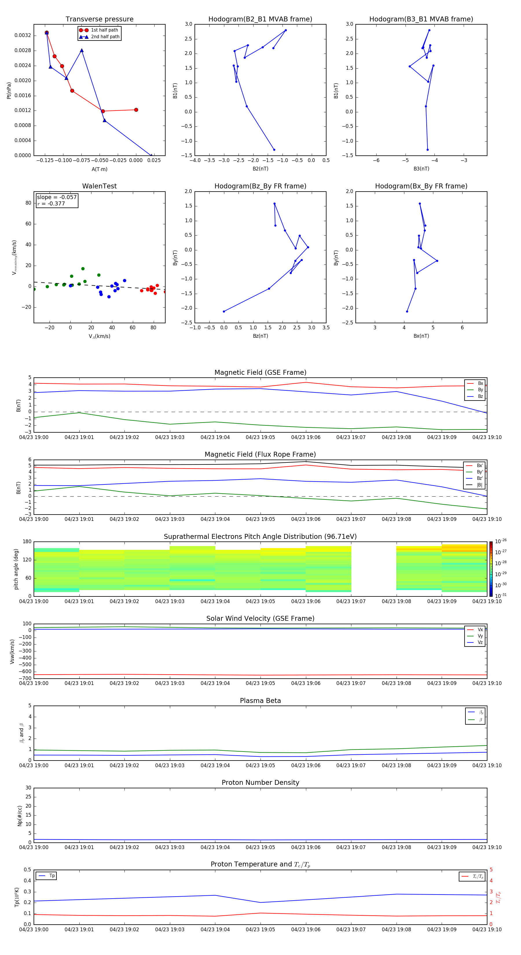Click the 'Plasma Beta' plot title
Image resolution: width=521 pixels, height=955 pixels.
pos(260,701)
